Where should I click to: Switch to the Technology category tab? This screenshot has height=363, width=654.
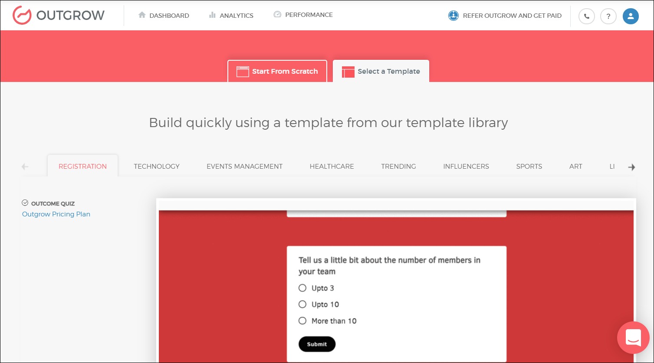coord(156,167)
